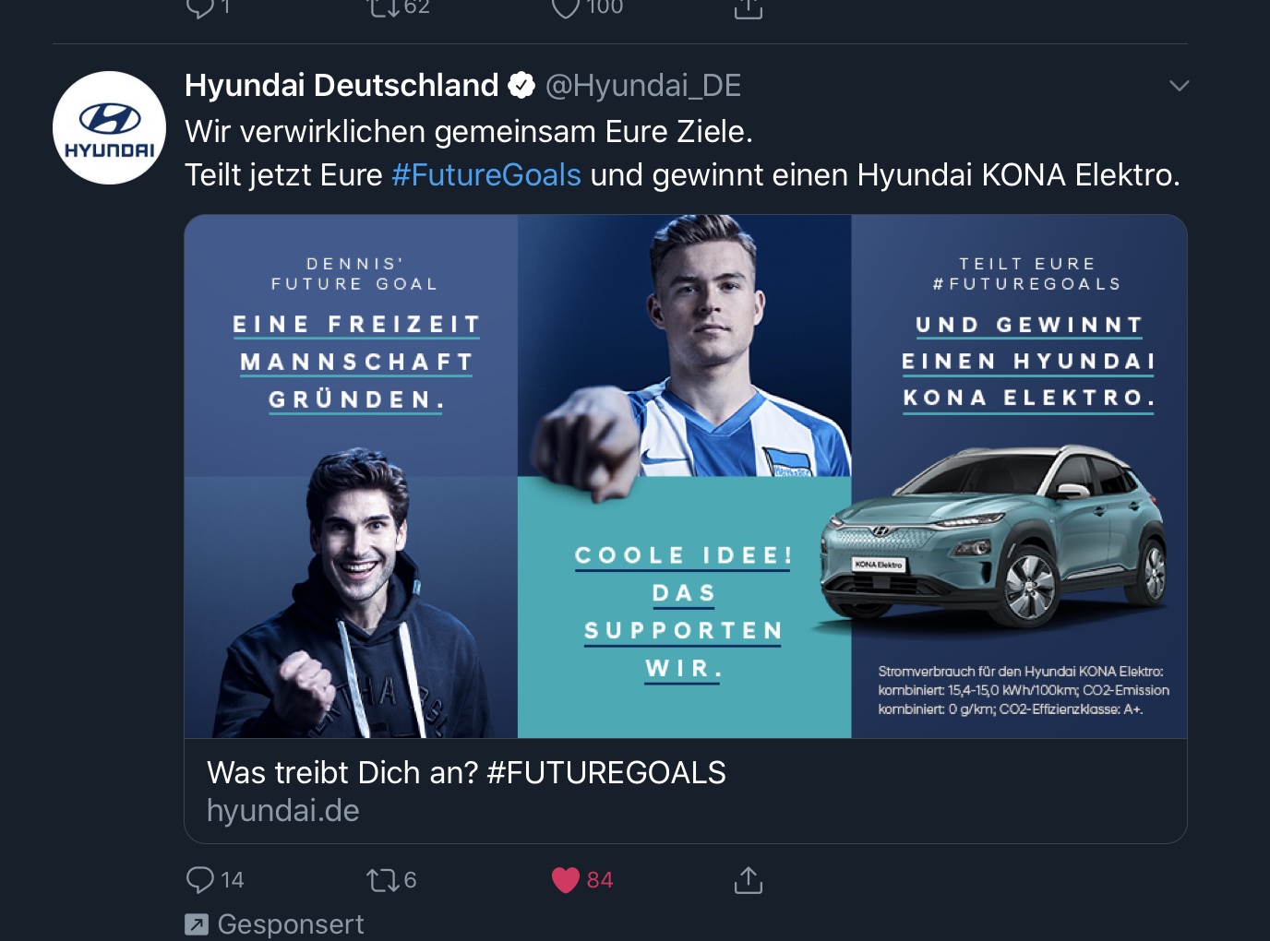Reply to the previous tweet with 1 comment

tap(200, 7)
